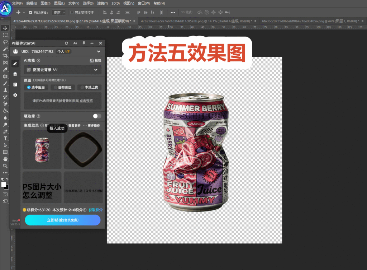Select the 本地上传 radio option
The height and width of the screenshot is (270, 367).
(x=89, y=87)
